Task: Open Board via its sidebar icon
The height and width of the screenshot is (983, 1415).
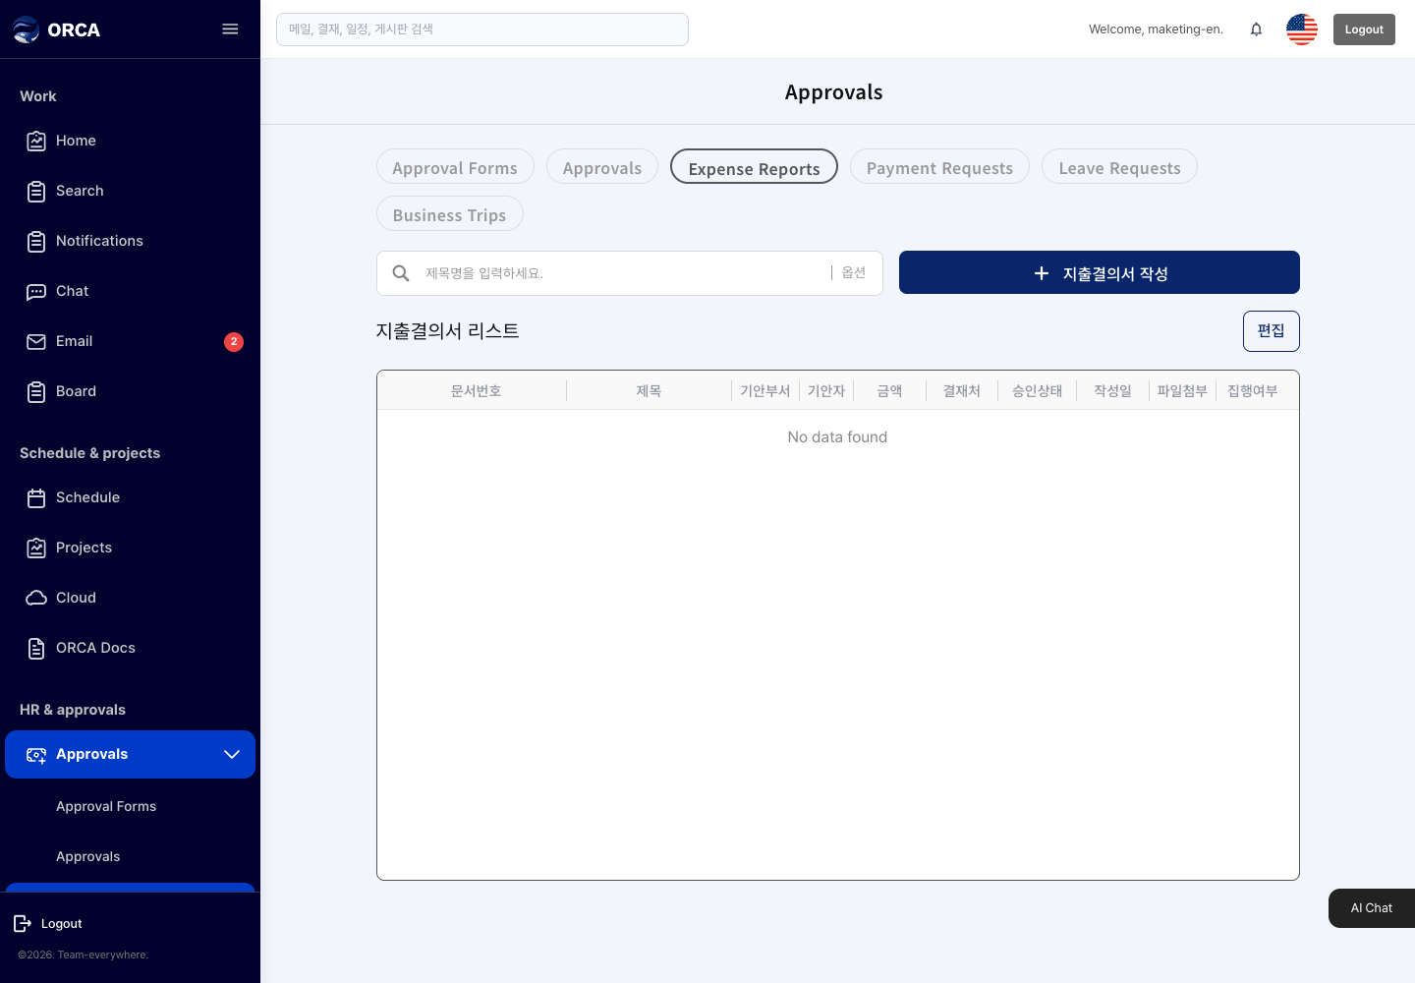Action: click(36, 391)
